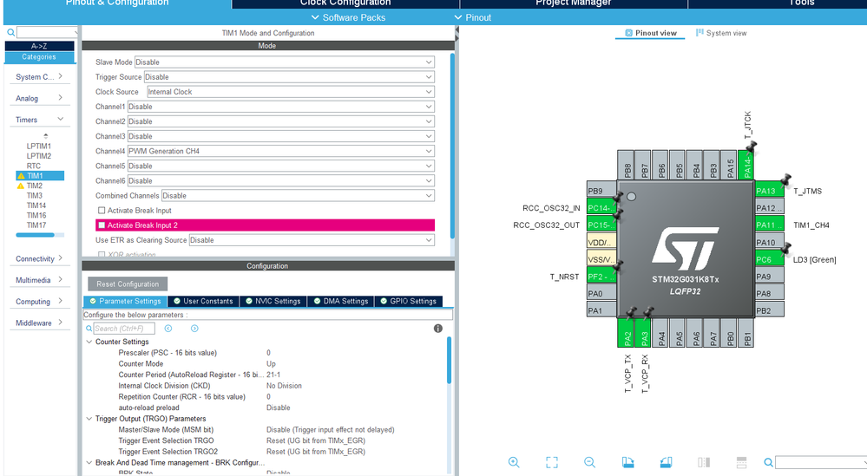This screenshot has height=476, width=867.
Task: Click the horizontal split view icon
Action: click(x=741, y=462)
